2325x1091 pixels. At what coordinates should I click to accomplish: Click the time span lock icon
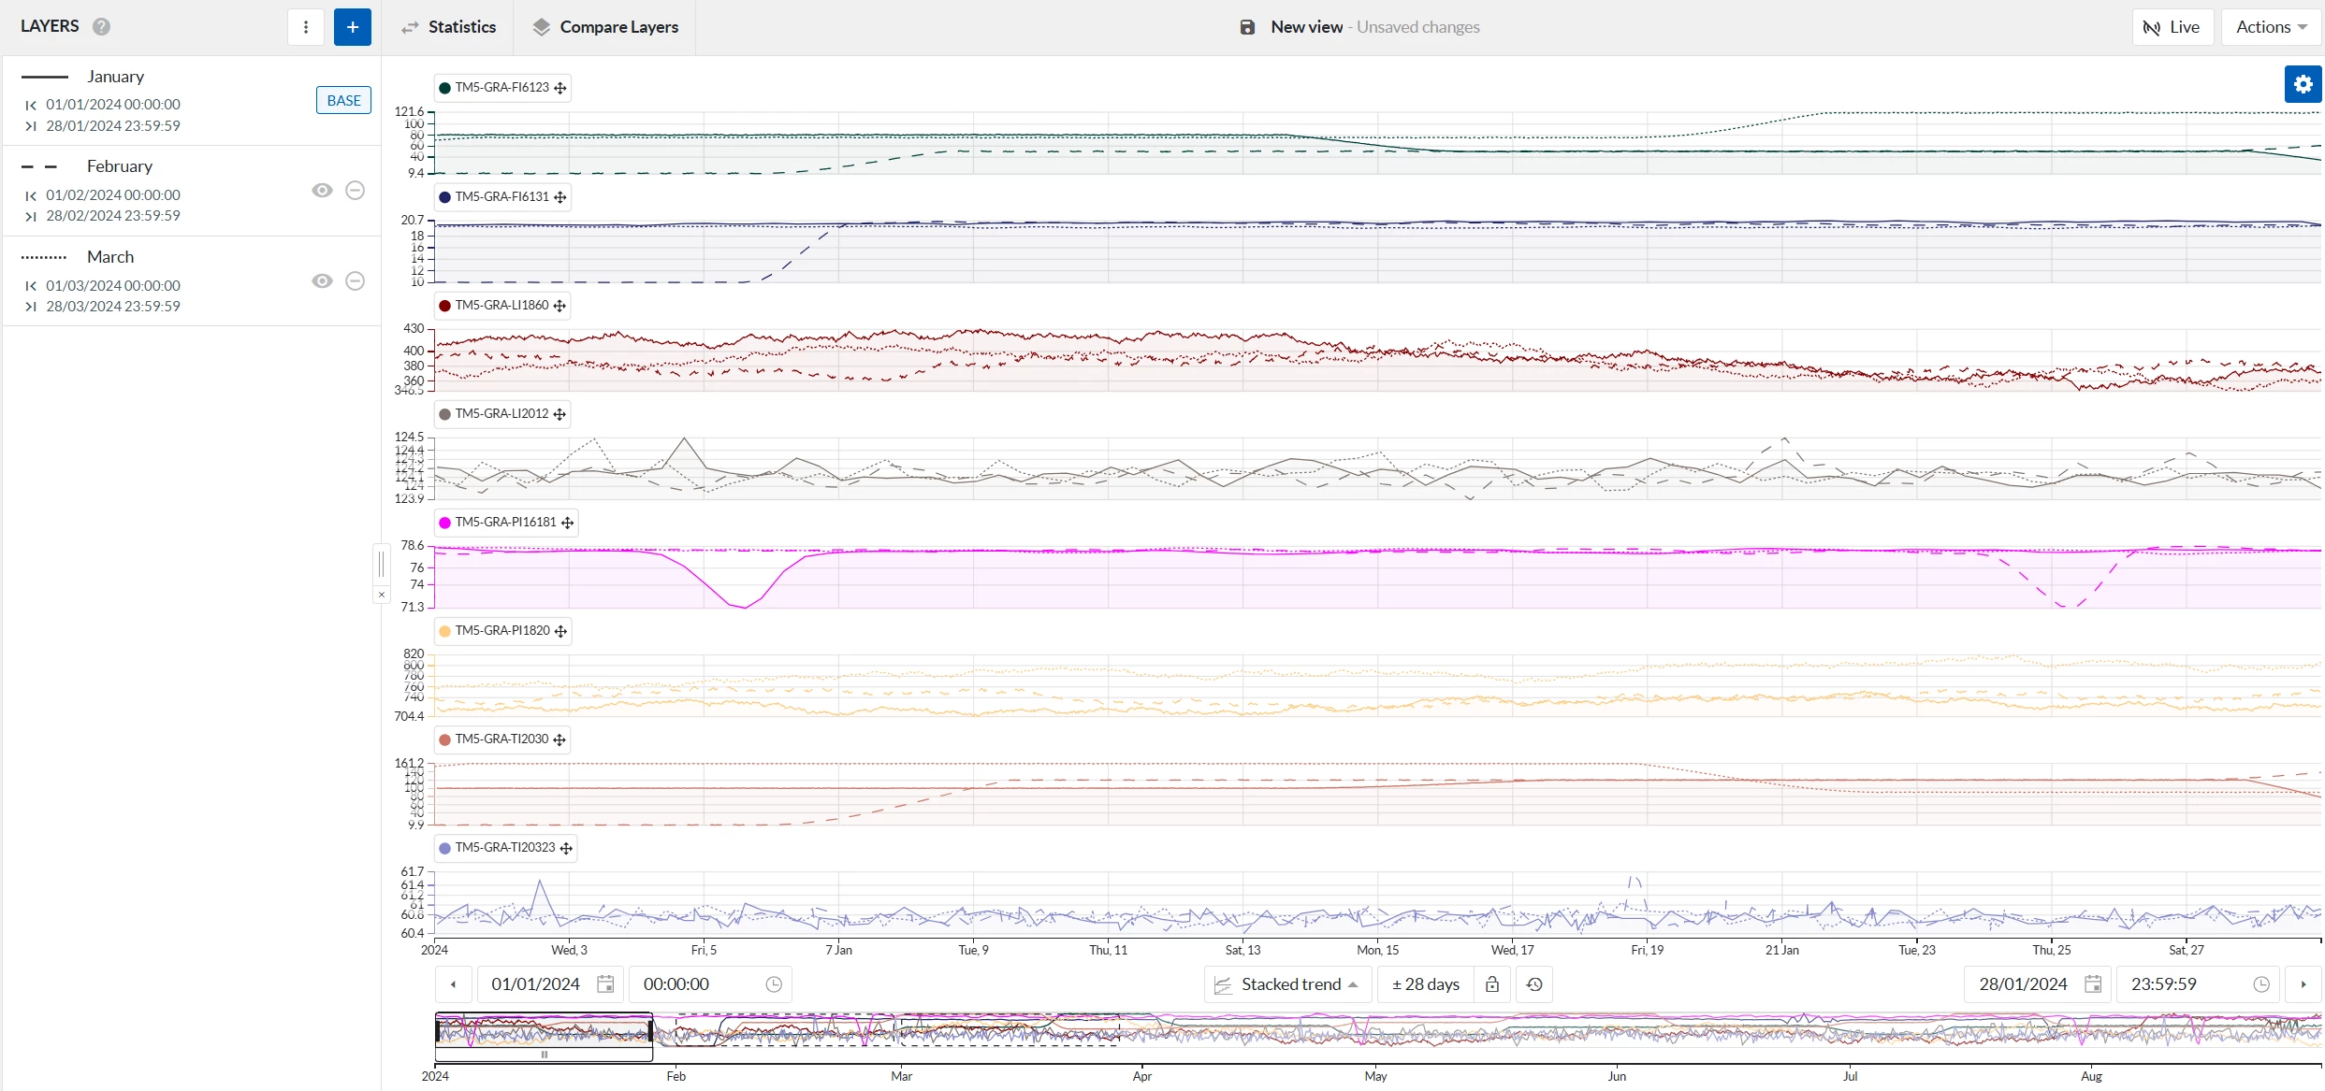[x=1492, y=984]
